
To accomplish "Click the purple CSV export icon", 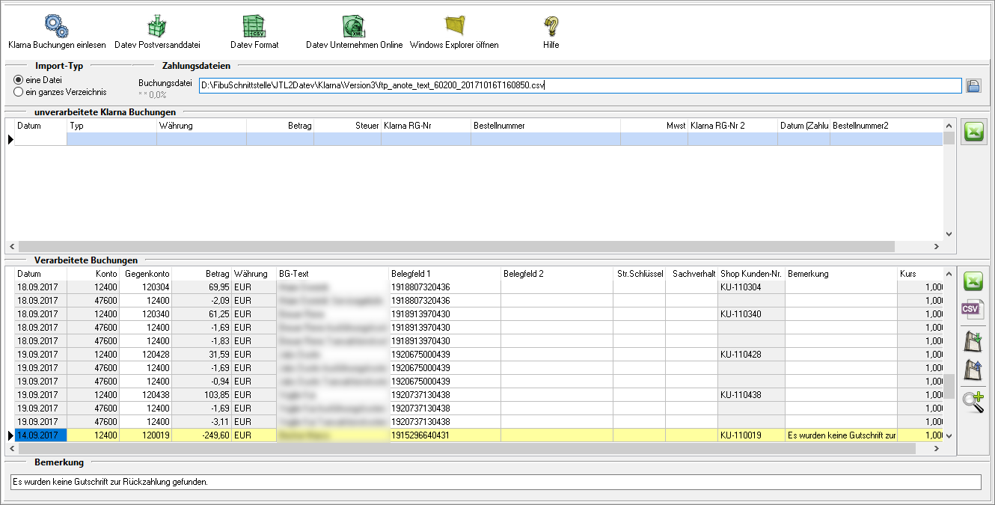I will (973, 309).
